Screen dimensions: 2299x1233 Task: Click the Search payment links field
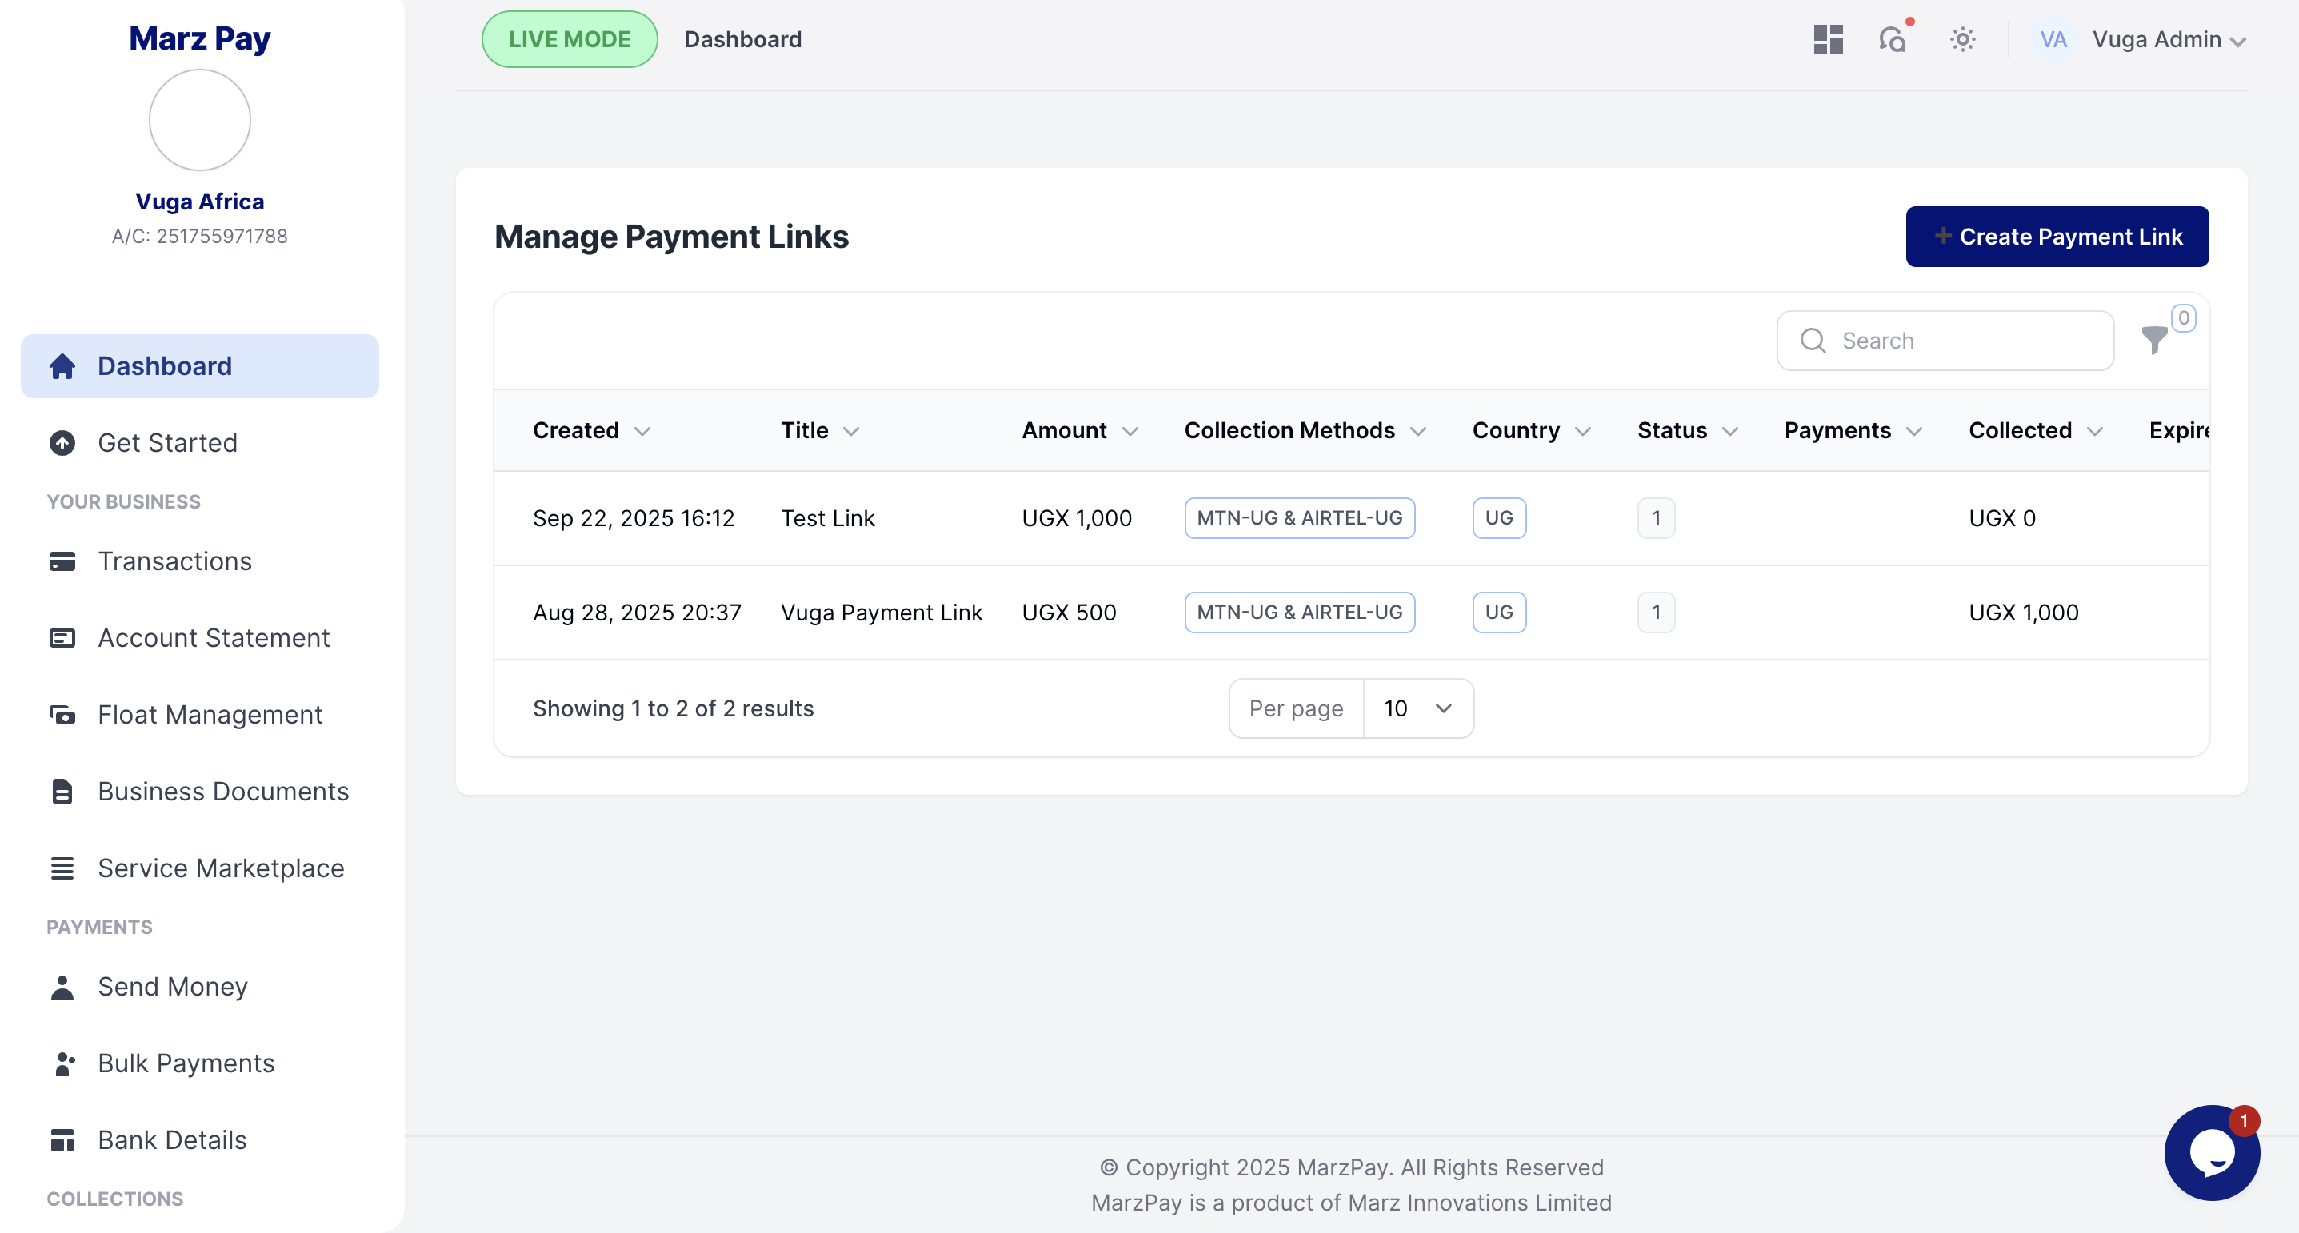1945,341
